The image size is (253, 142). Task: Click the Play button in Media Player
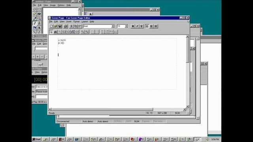(x=34, y=57)
